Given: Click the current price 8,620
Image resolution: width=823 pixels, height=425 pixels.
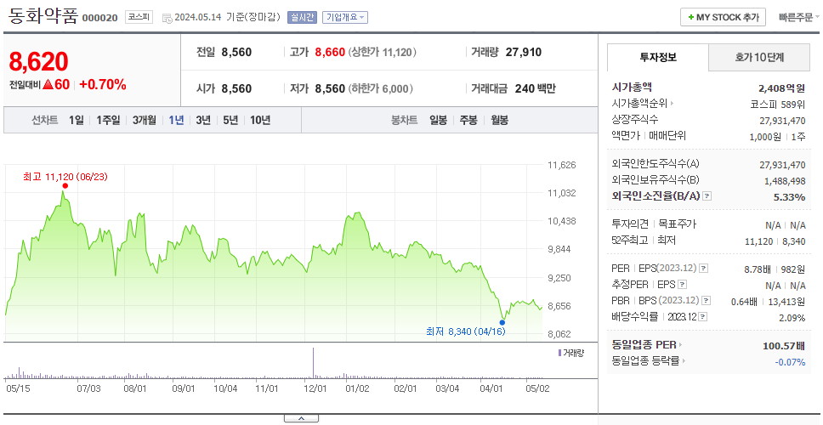Looking at the screenshot, I should click(x=38, y=62).
